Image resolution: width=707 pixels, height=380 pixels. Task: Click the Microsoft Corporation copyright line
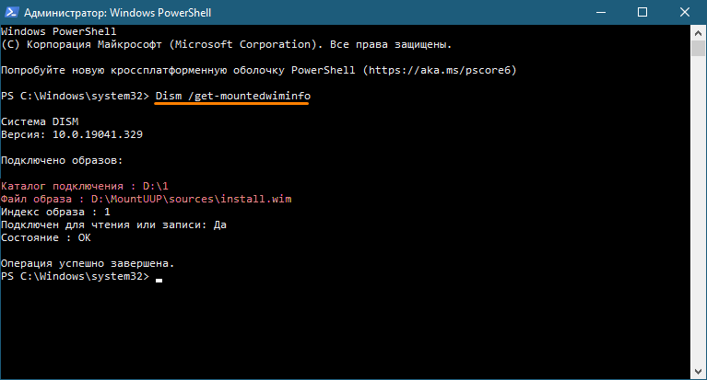(x=227, y=44)
